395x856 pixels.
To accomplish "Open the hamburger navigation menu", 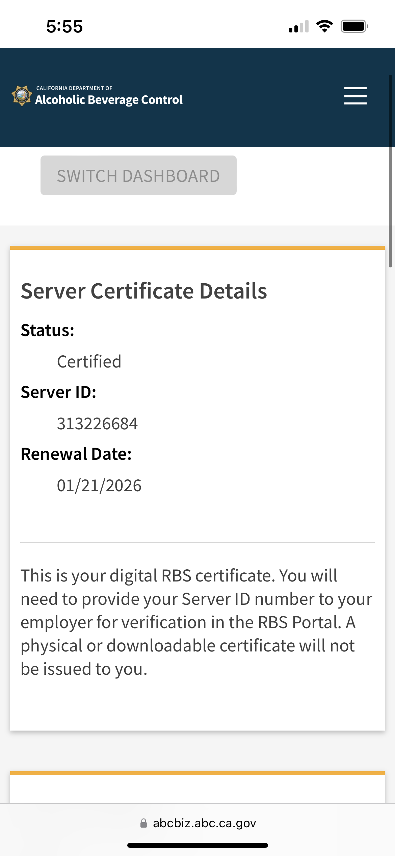I will pyautogui.click(x=355, y=96).
